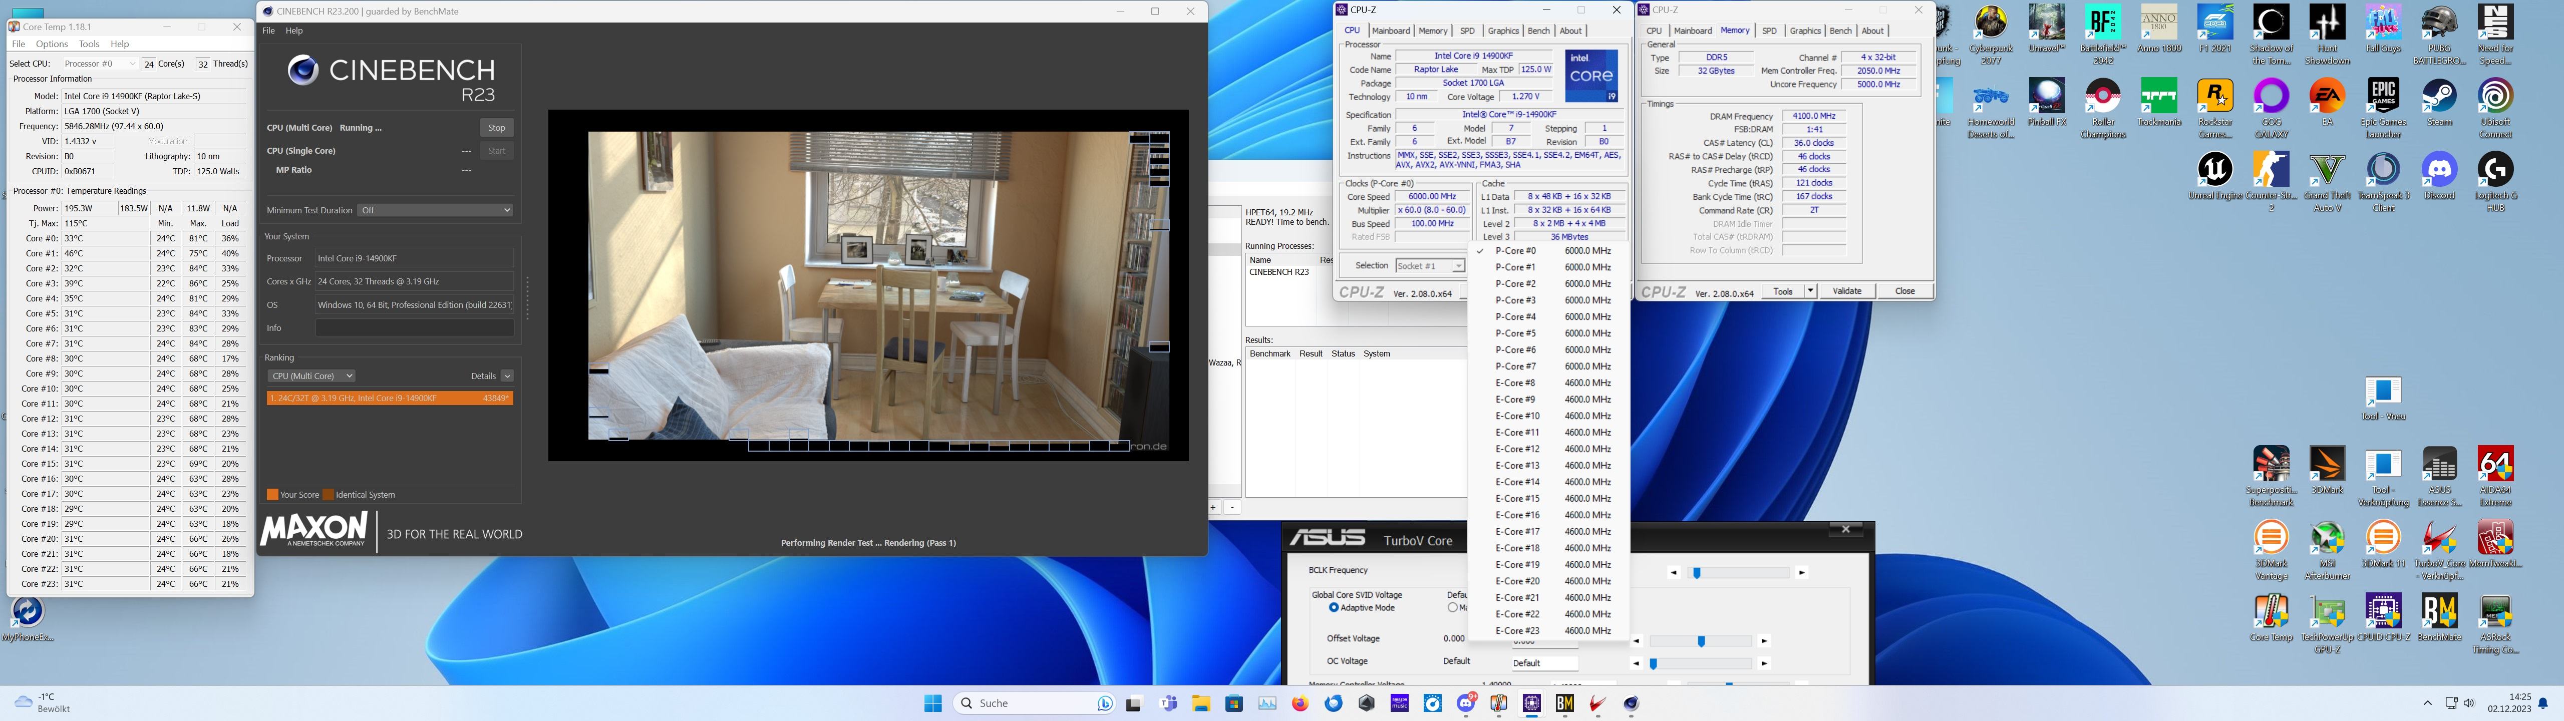Expand the system tray hidden icons chevron
2564x721 pixels.
coord(2428,703)
